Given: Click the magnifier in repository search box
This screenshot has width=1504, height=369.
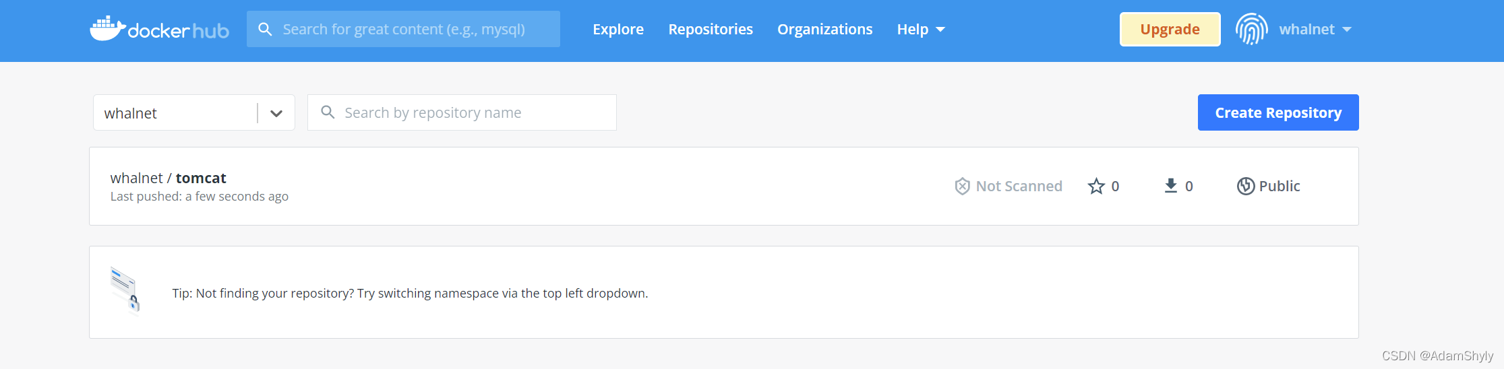Looking at the screenshot, I should click(x=328, y=112).
